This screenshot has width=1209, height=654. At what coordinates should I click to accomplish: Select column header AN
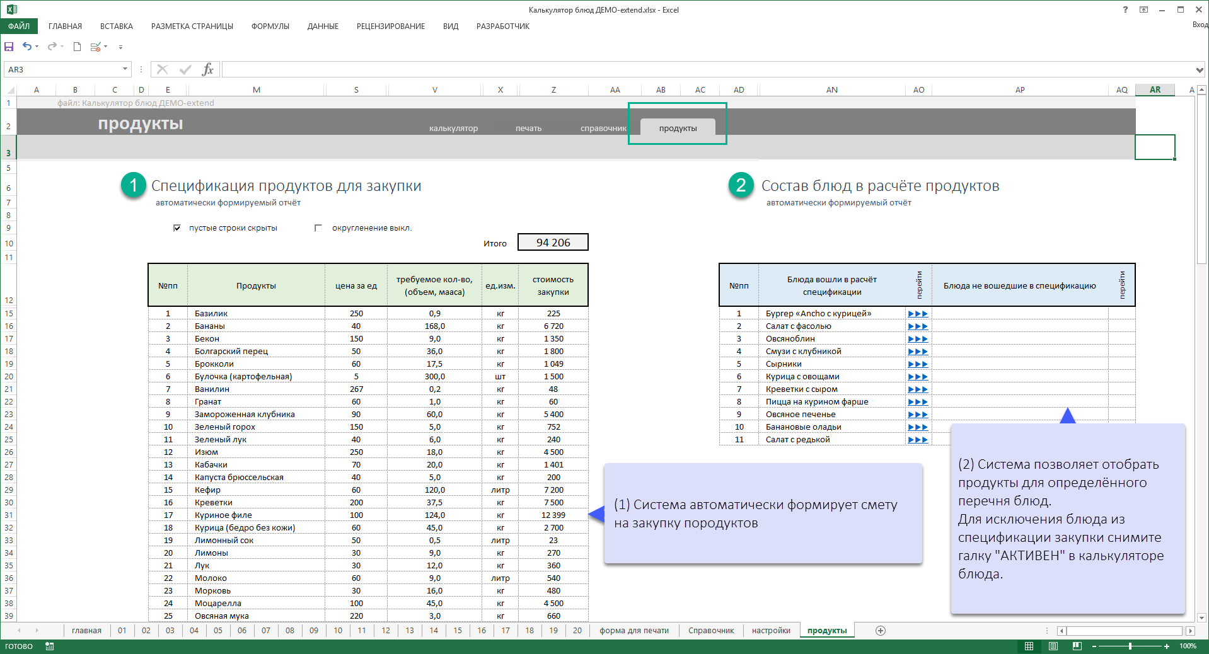(x=831, y=90)
